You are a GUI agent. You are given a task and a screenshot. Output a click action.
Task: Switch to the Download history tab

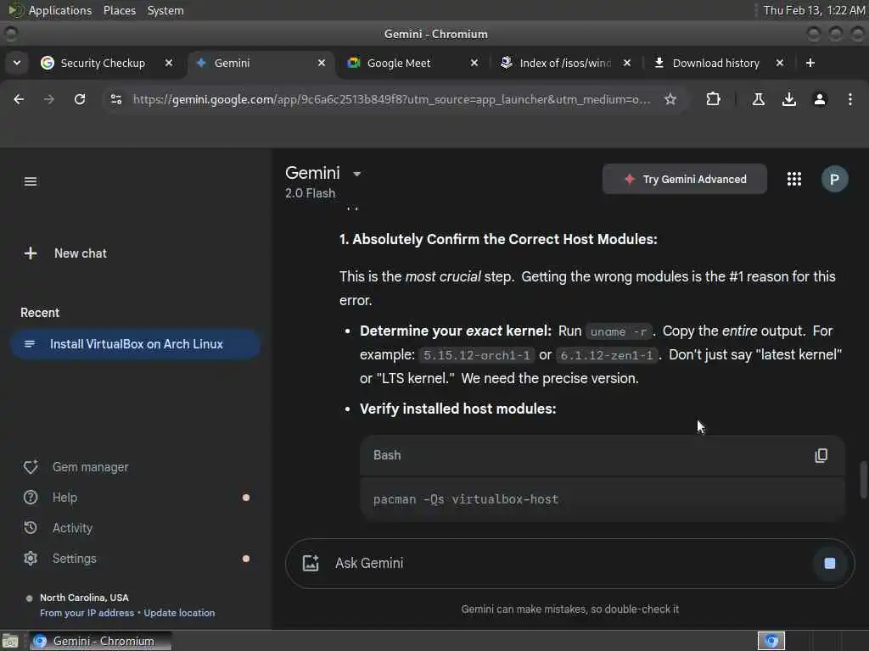pyautogui.click(x=715, y=63)
